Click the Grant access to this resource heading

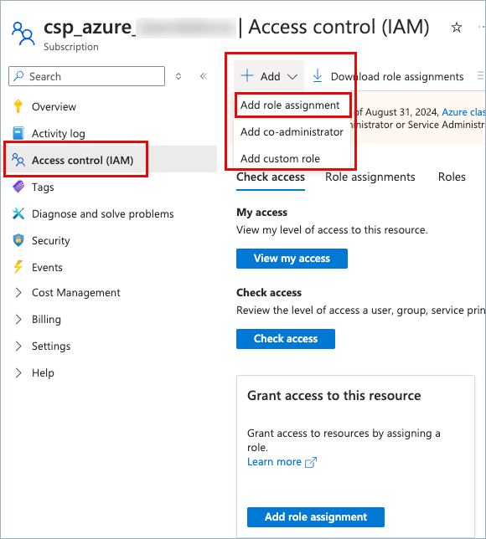coord(333,396)
